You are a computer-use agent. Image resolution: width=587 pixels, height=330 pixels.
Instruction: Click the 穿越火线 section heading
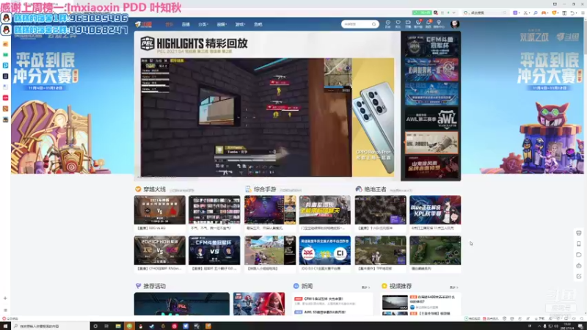click(154, 189)
